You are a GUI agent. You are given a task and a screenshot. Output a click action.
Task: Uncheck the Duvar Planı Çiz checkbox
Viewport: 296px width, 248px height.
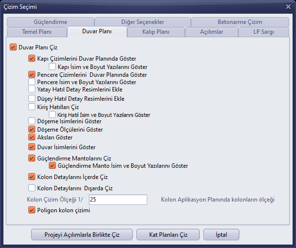tap(13, 47)
